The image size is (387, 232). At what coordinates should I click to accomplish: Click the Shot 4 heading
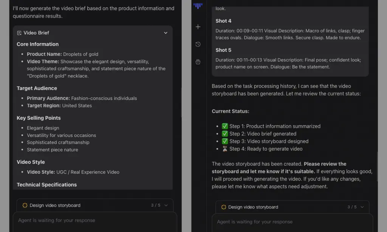click(223, 21)
